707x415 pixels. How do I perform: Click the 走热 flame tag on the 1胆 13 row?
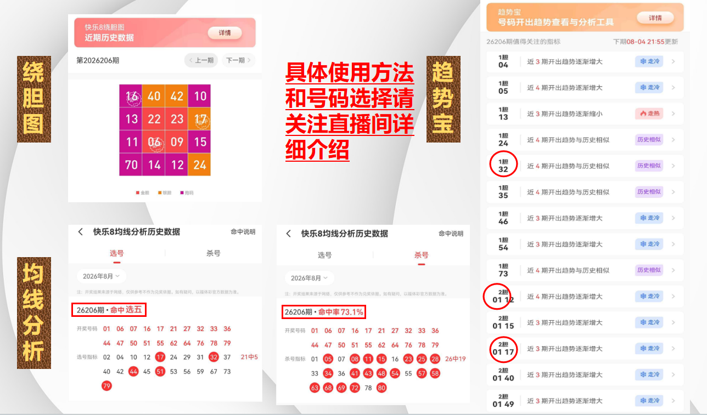(x=649, y=113)
